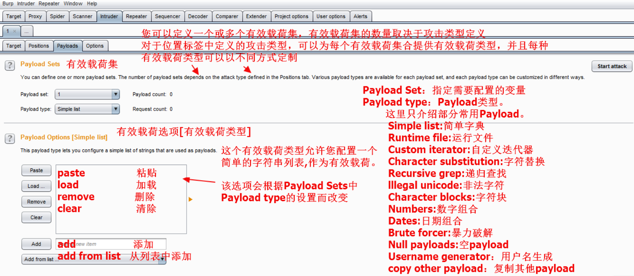634x276 pixels.
Task: Click the Paste button
Action: pyautogui.click(x=36, y=170)
